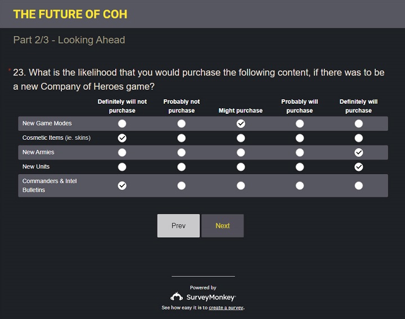The width and height of the screenshot is (405, 319).
Task: Mark 'Definitely will not purchase' for New Units
Action: pos(122,167)
